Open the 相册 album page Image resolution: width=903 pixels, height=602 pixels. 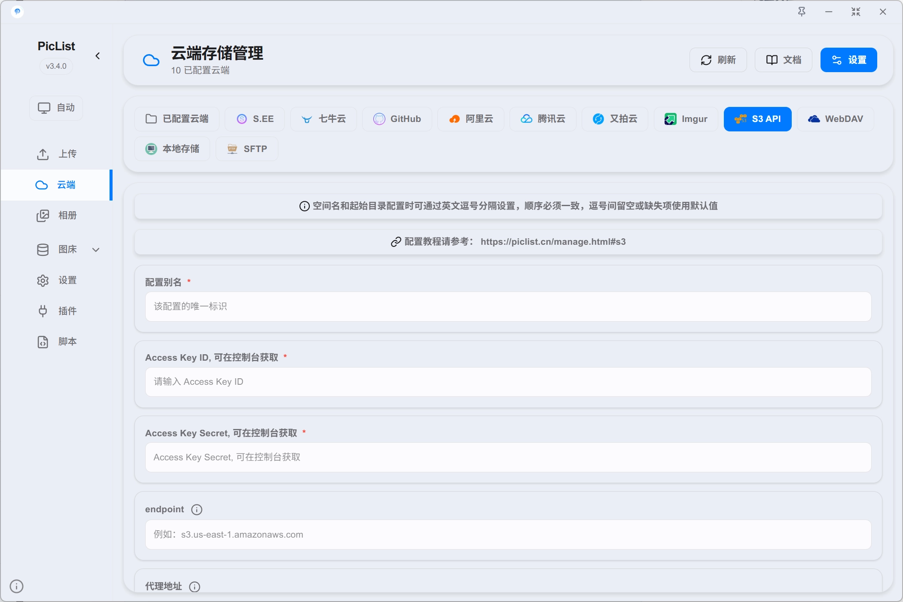click(56, 216)
